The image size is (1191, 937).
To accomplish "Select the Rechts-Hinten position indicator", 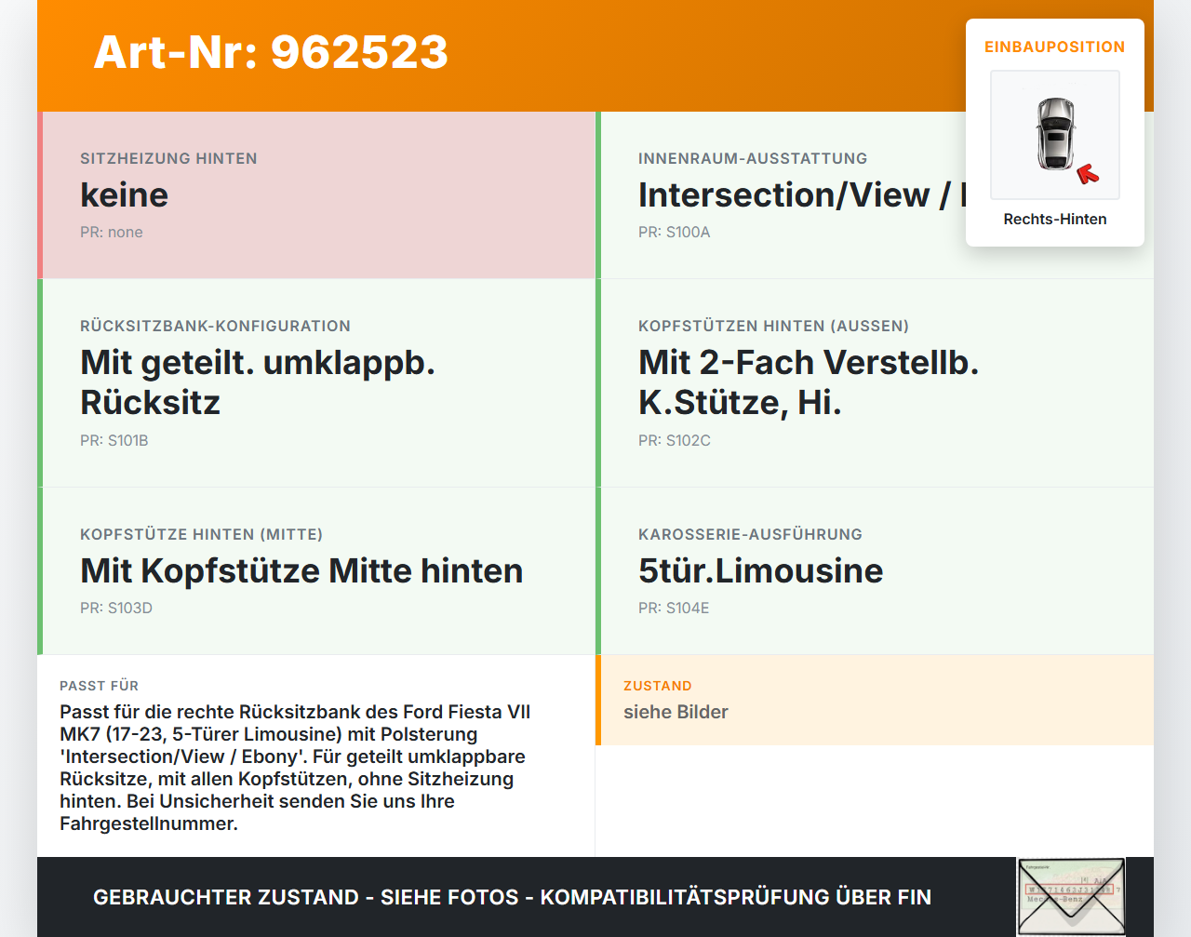I will click(x=1054, y=219).
